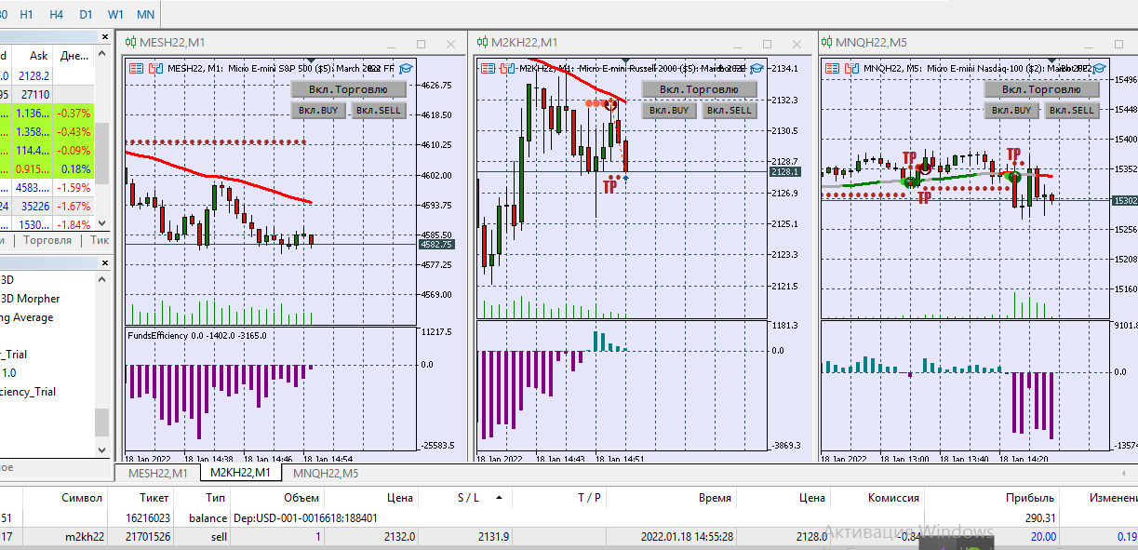This screenshot has height=550, width=1138.
Task: Select the H4 timeframe button
Action: coord(57,15)
